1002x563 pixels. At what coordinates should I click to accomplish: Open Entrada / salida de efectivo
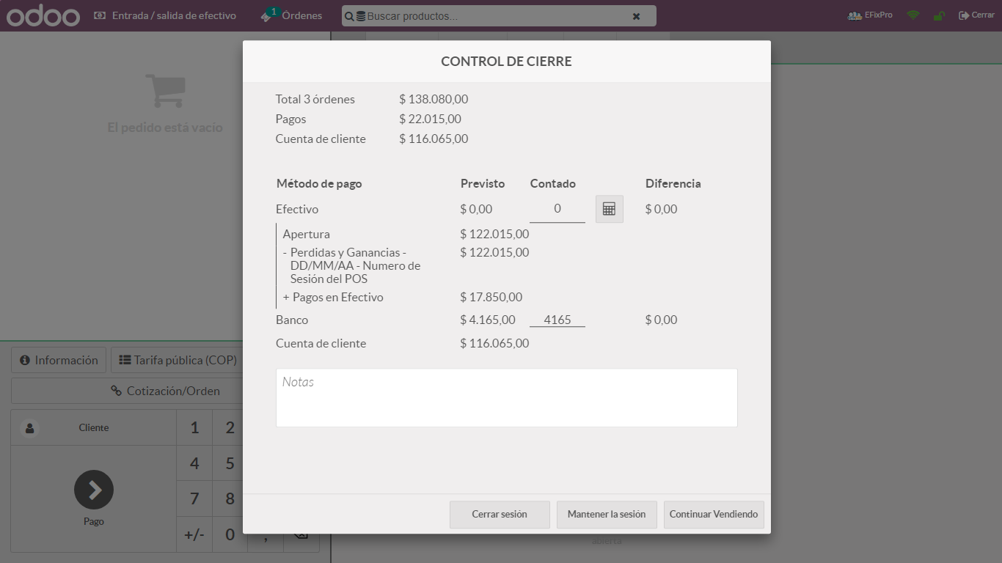coord(165,15)
